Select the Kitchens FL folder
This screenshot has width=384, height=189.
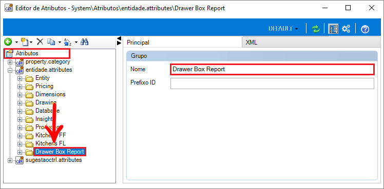(x=50, y=143)
